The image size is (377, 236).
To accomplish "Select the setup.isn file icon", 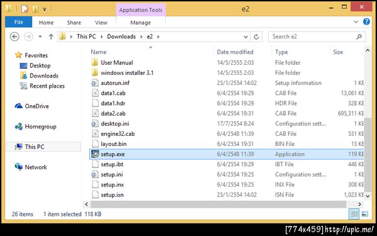I will (96, 195).
